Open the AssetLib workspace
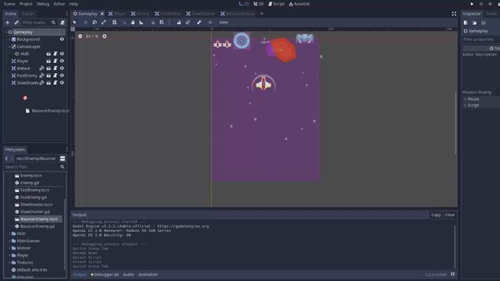The width and height of the screenshot is (500, 281). pos(299,4)
